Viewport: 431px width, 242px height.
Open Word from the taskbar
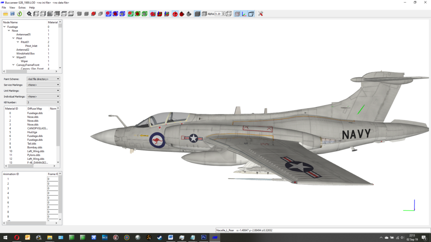coord(171,237)
